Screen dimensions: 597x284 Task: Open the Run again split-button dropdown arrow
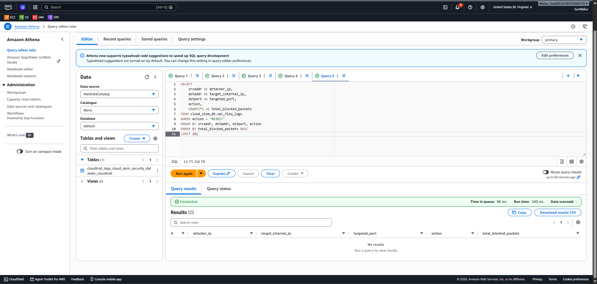pyautogui.click(x=201, y=174)
